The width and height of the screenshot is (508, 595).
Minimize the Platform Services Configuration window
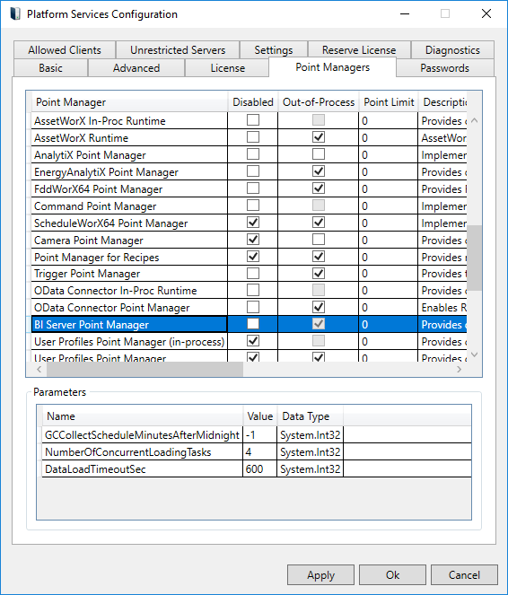[405, 14]
